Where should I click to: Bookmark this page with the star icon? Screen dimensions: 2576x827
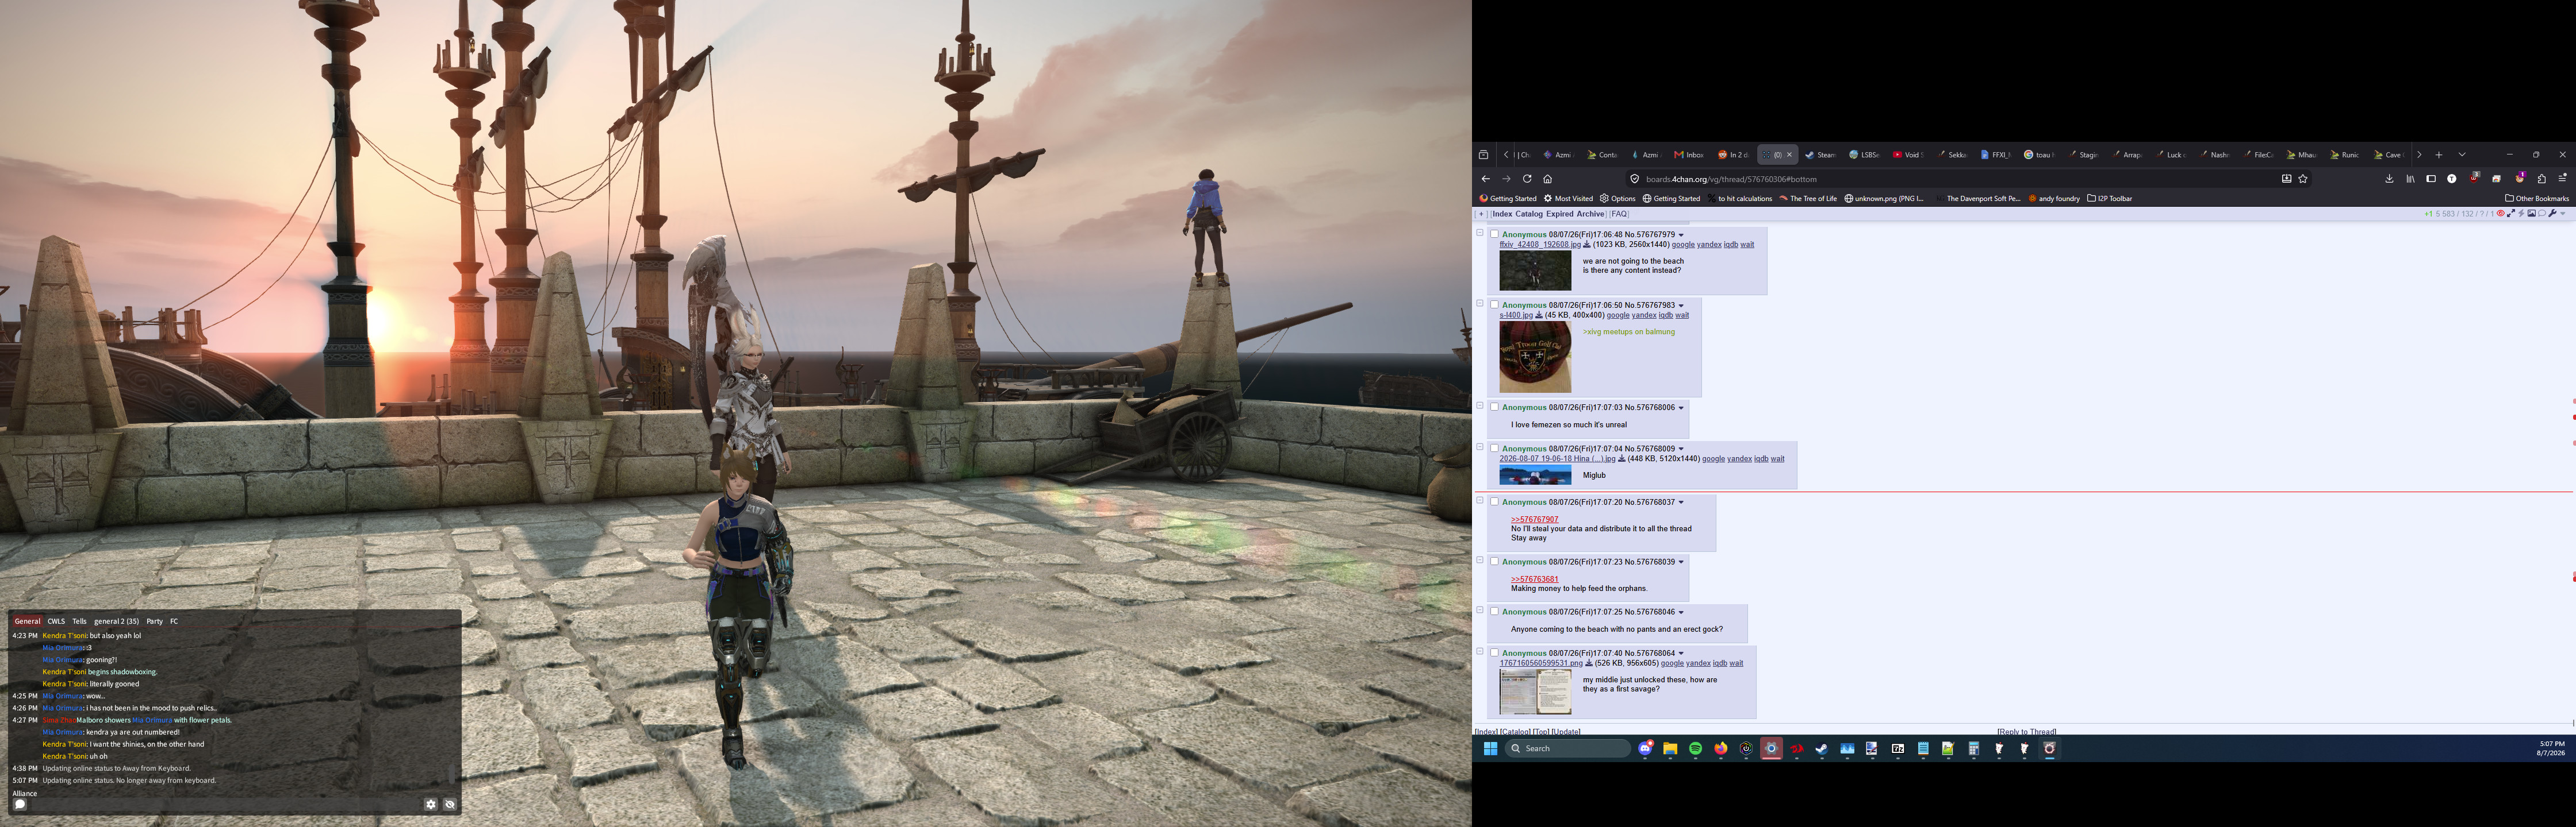2303,179
